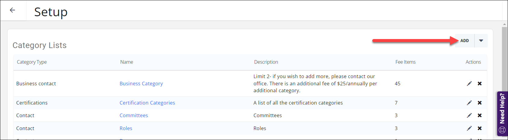This screenshot has height=140, width=508.
Task: Open the Certification Categories link
Action: tap(147, 103)
